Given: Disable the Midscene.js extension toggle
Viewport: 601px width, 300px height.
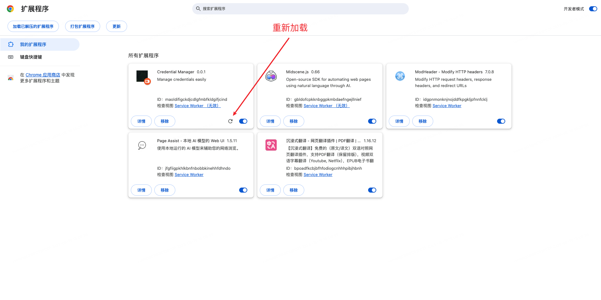Looking at the screenshot, I should pos(372,121).
